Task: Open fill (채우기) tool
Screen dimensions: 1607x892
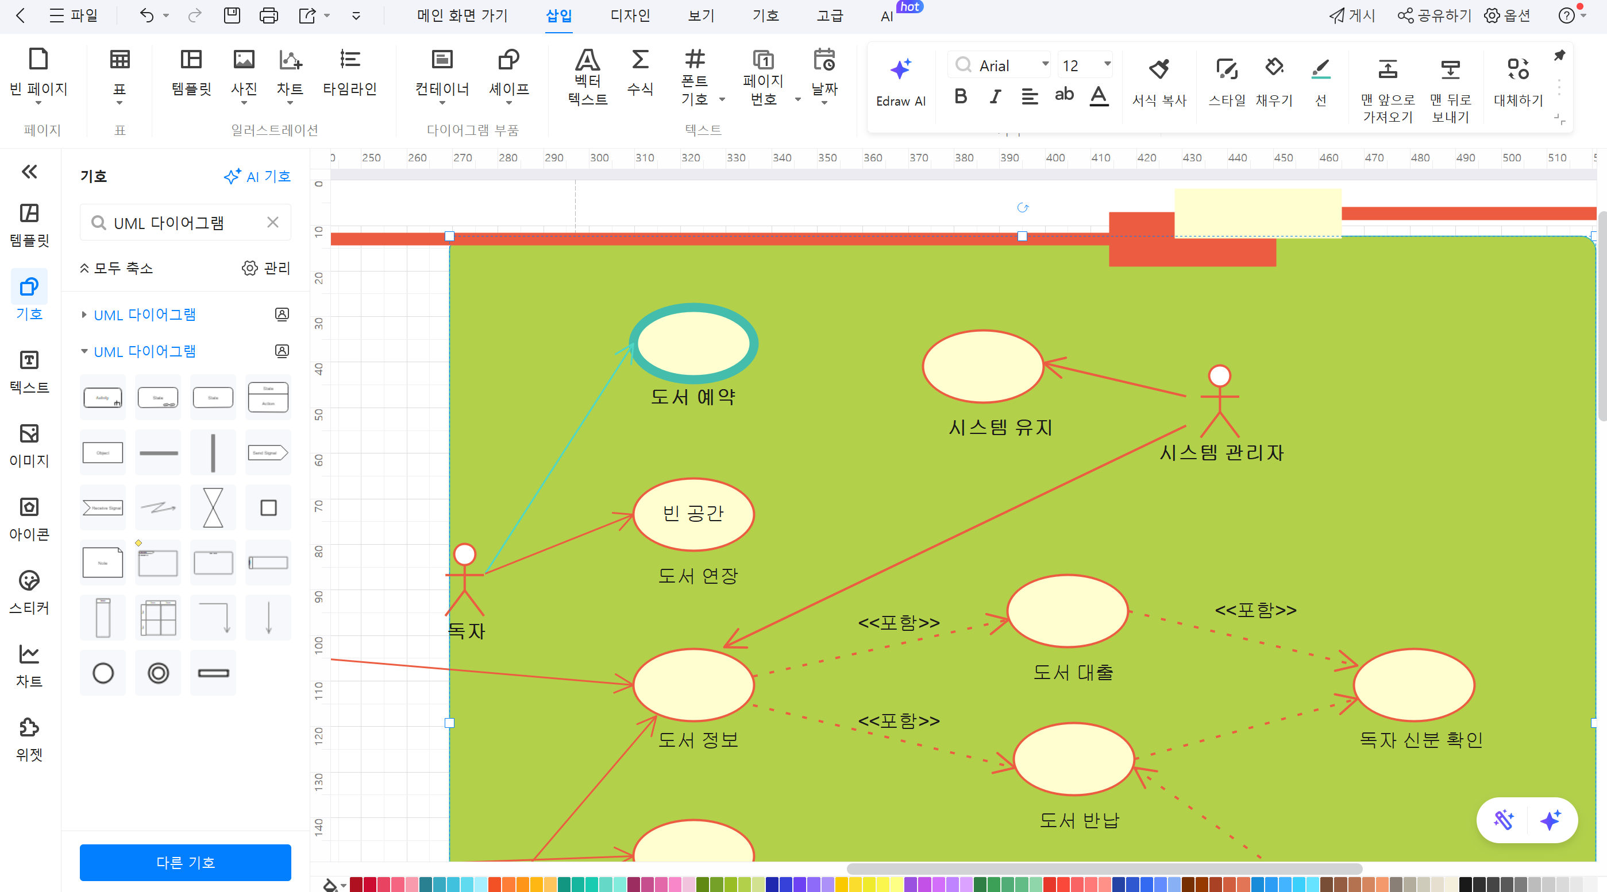Action: click(x=1274, y=82)
